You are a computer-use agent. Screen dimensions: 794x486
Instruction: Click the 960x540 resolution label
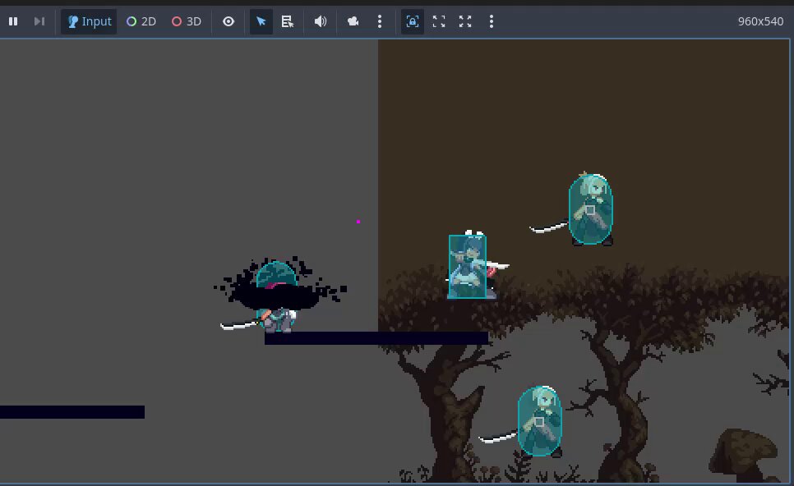coord(760,21)
